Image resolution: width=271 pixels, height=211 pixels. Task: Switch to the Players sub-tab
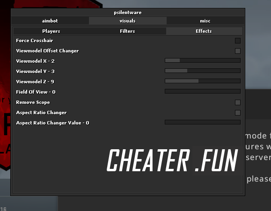pyautogui.click(x=51, y=31)
